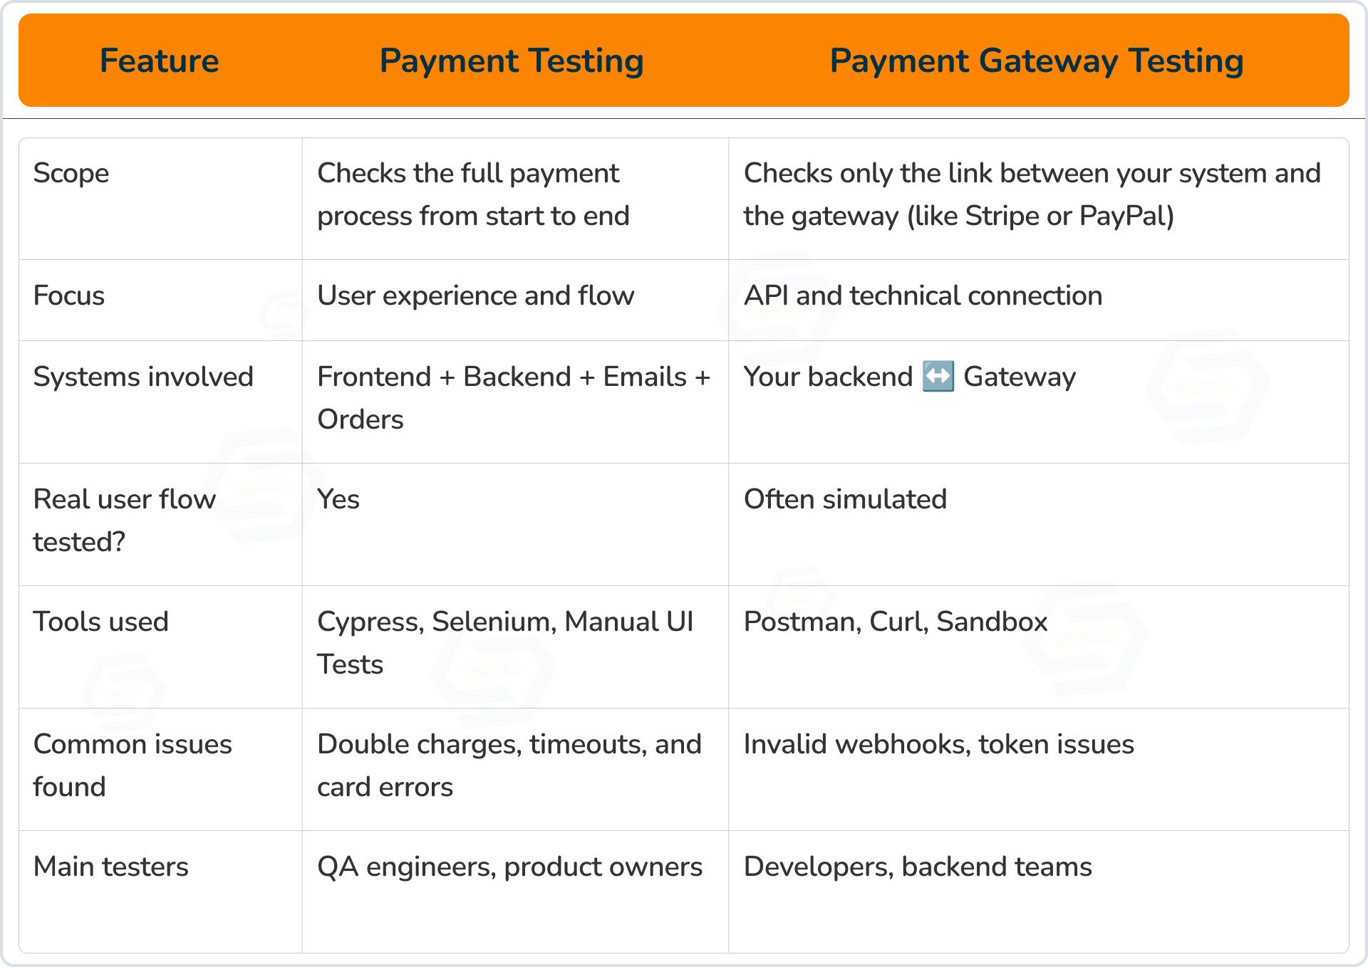Click the left-right arrow icon between backend and Gateway
This screenshot has width=1368, height=967.
(x=938, y=377)
